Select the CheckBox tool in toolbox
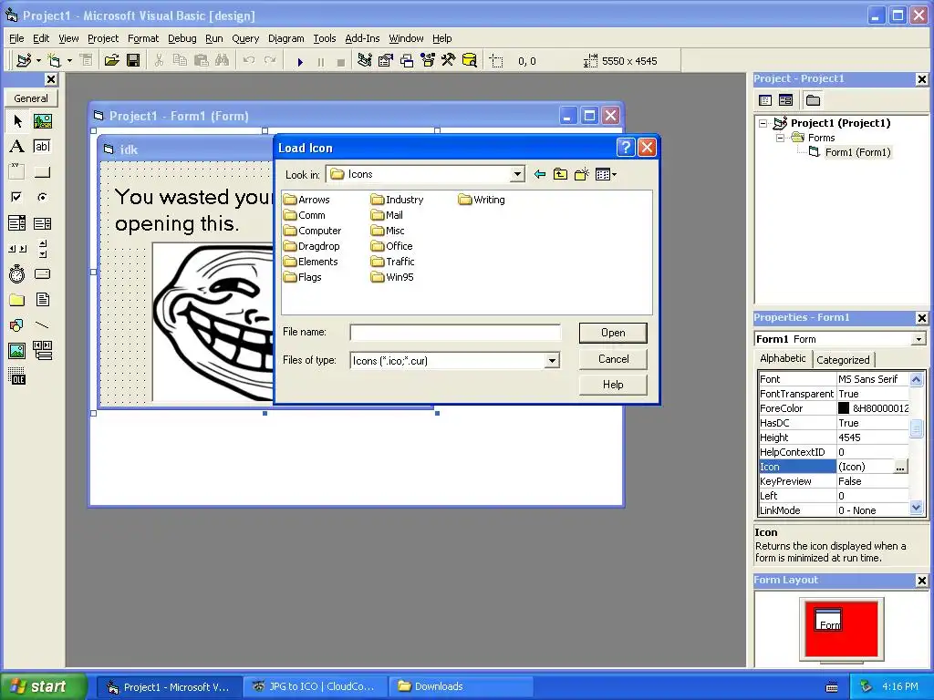 pyautogui.click(x=17, y=197)
